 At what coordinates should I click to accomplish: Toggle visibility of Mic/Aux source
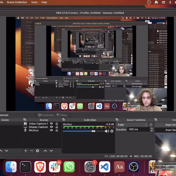point(51,130)
